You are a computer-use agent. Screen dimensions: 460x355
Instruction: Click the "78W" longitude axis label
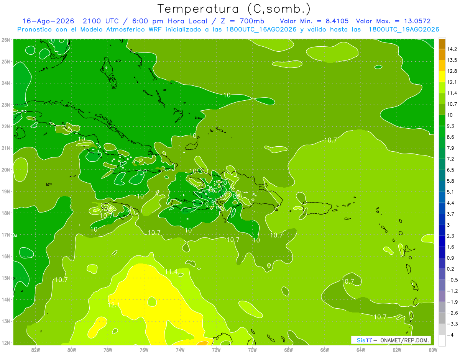108,350
